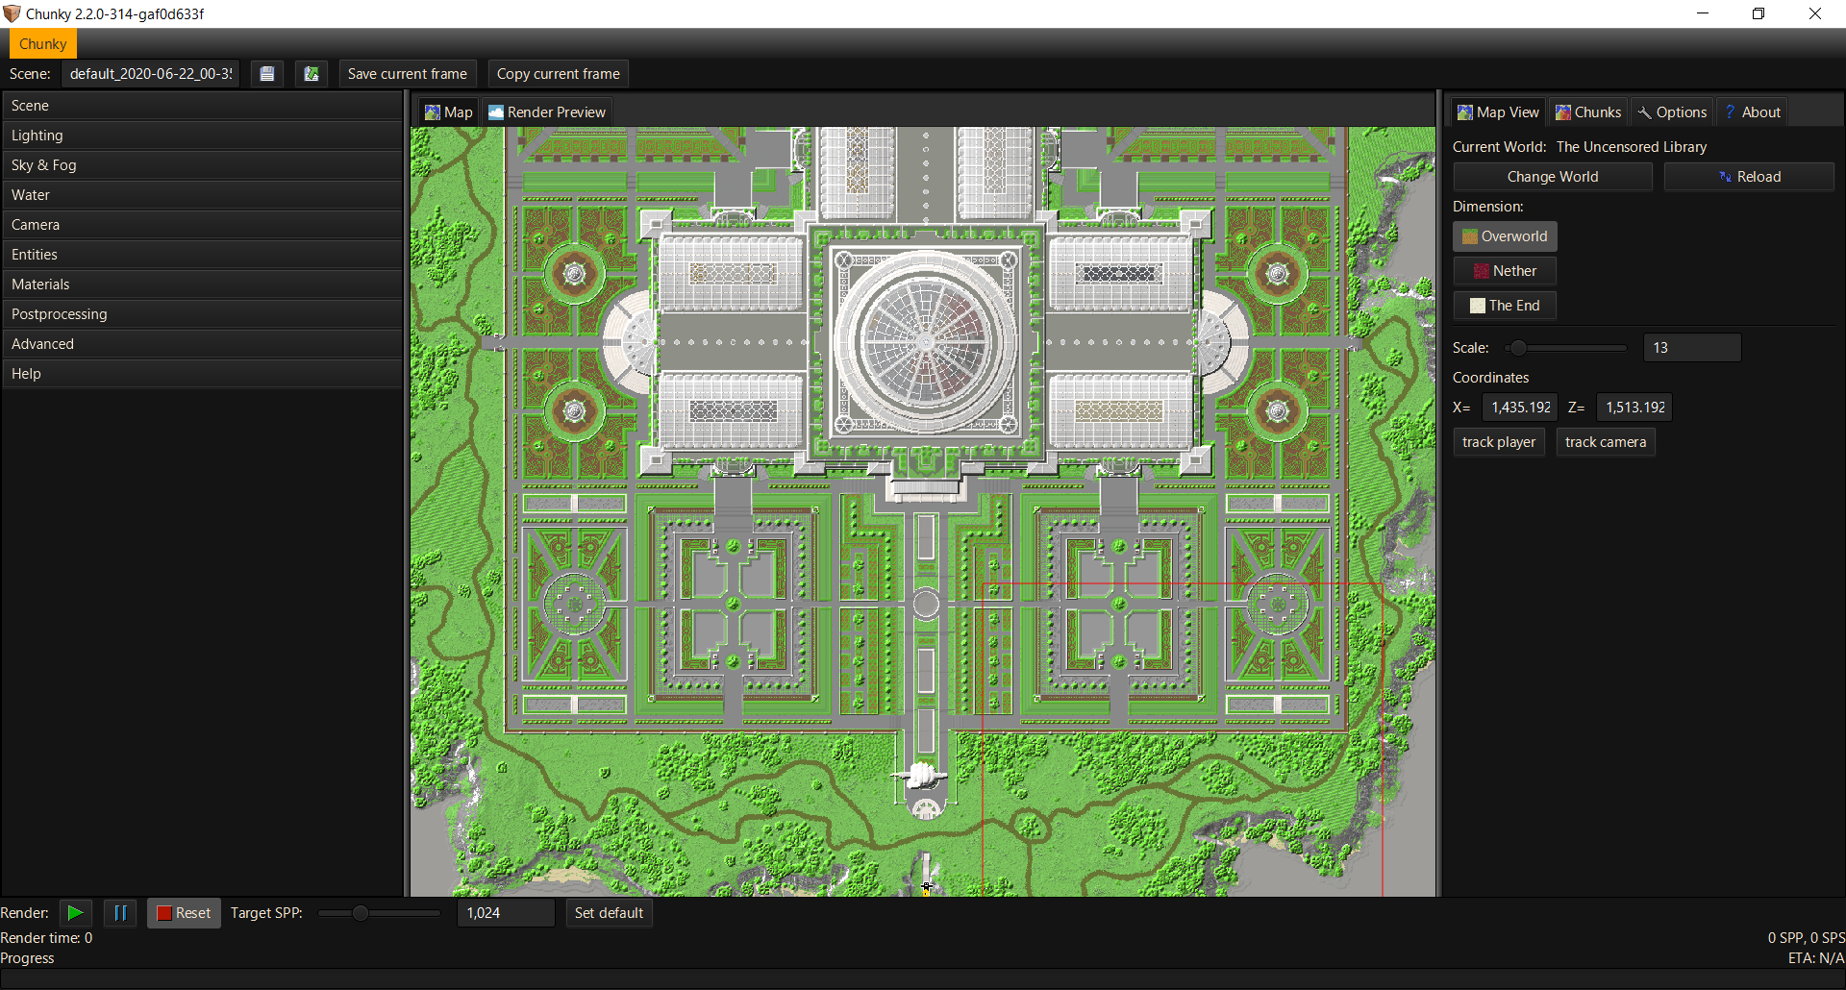Click Copy current frame button
The width and height of the screenshot is (1846, 990).
coord(559,74)
